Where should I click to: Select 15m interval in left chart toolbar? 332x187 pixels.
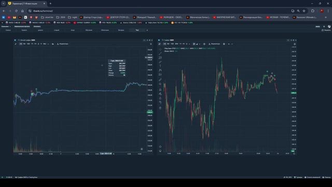coord(28,44)
